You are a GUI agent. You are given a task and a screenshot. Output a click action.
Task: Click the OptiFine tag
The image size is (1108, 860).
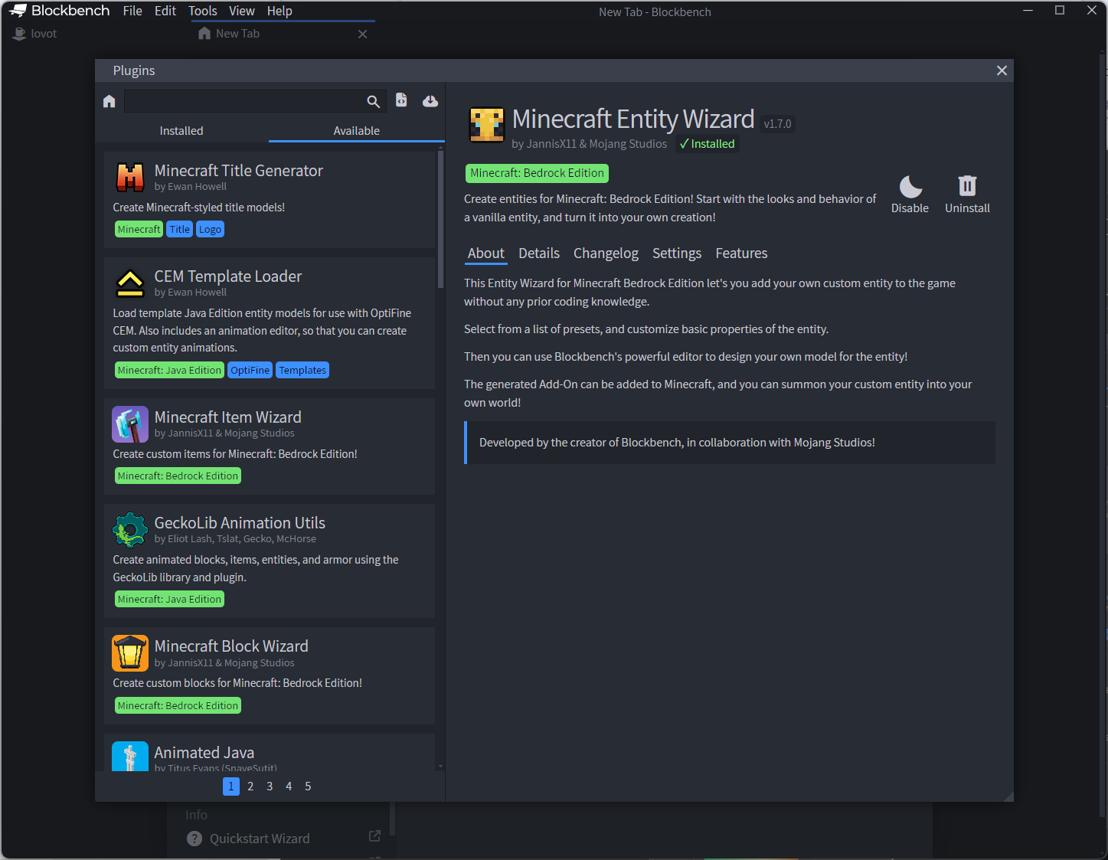[250, 371]
